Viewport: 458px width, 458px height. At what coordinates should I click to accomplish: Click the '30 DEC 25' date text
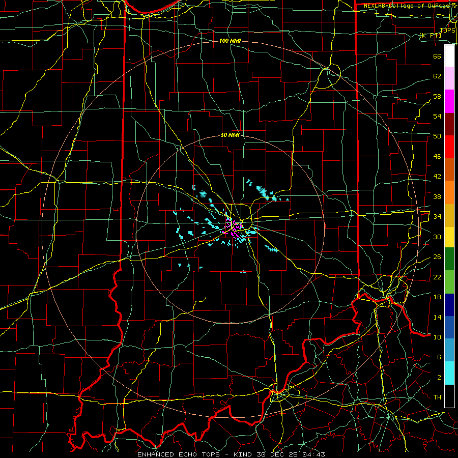tap(278, 454)
